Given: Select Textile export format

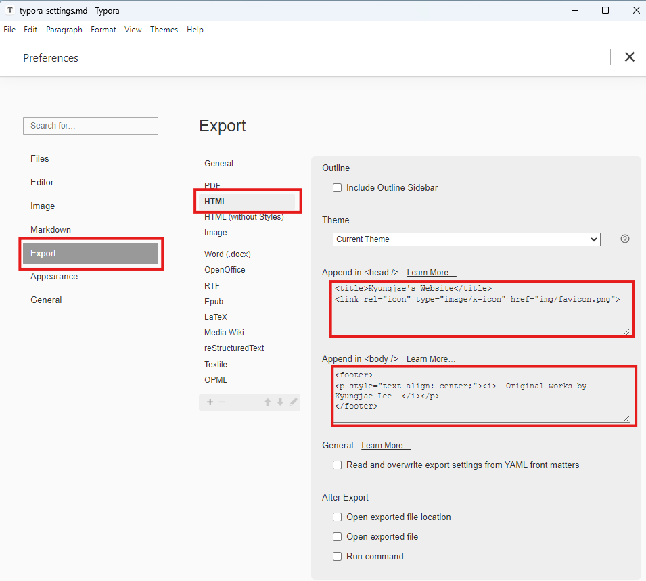Looking at the screenshot, I should [216, 365].
